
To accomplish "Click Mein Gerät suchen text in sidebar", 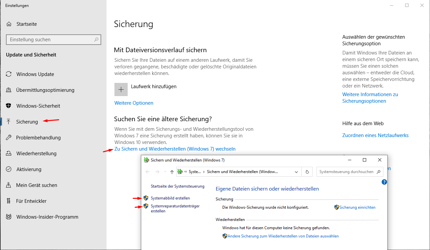I will click(x=37, y=185).
